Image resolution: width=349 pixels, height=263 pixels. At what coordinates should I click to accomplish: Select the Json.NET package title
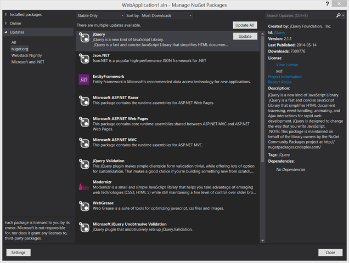pos(101,55)
